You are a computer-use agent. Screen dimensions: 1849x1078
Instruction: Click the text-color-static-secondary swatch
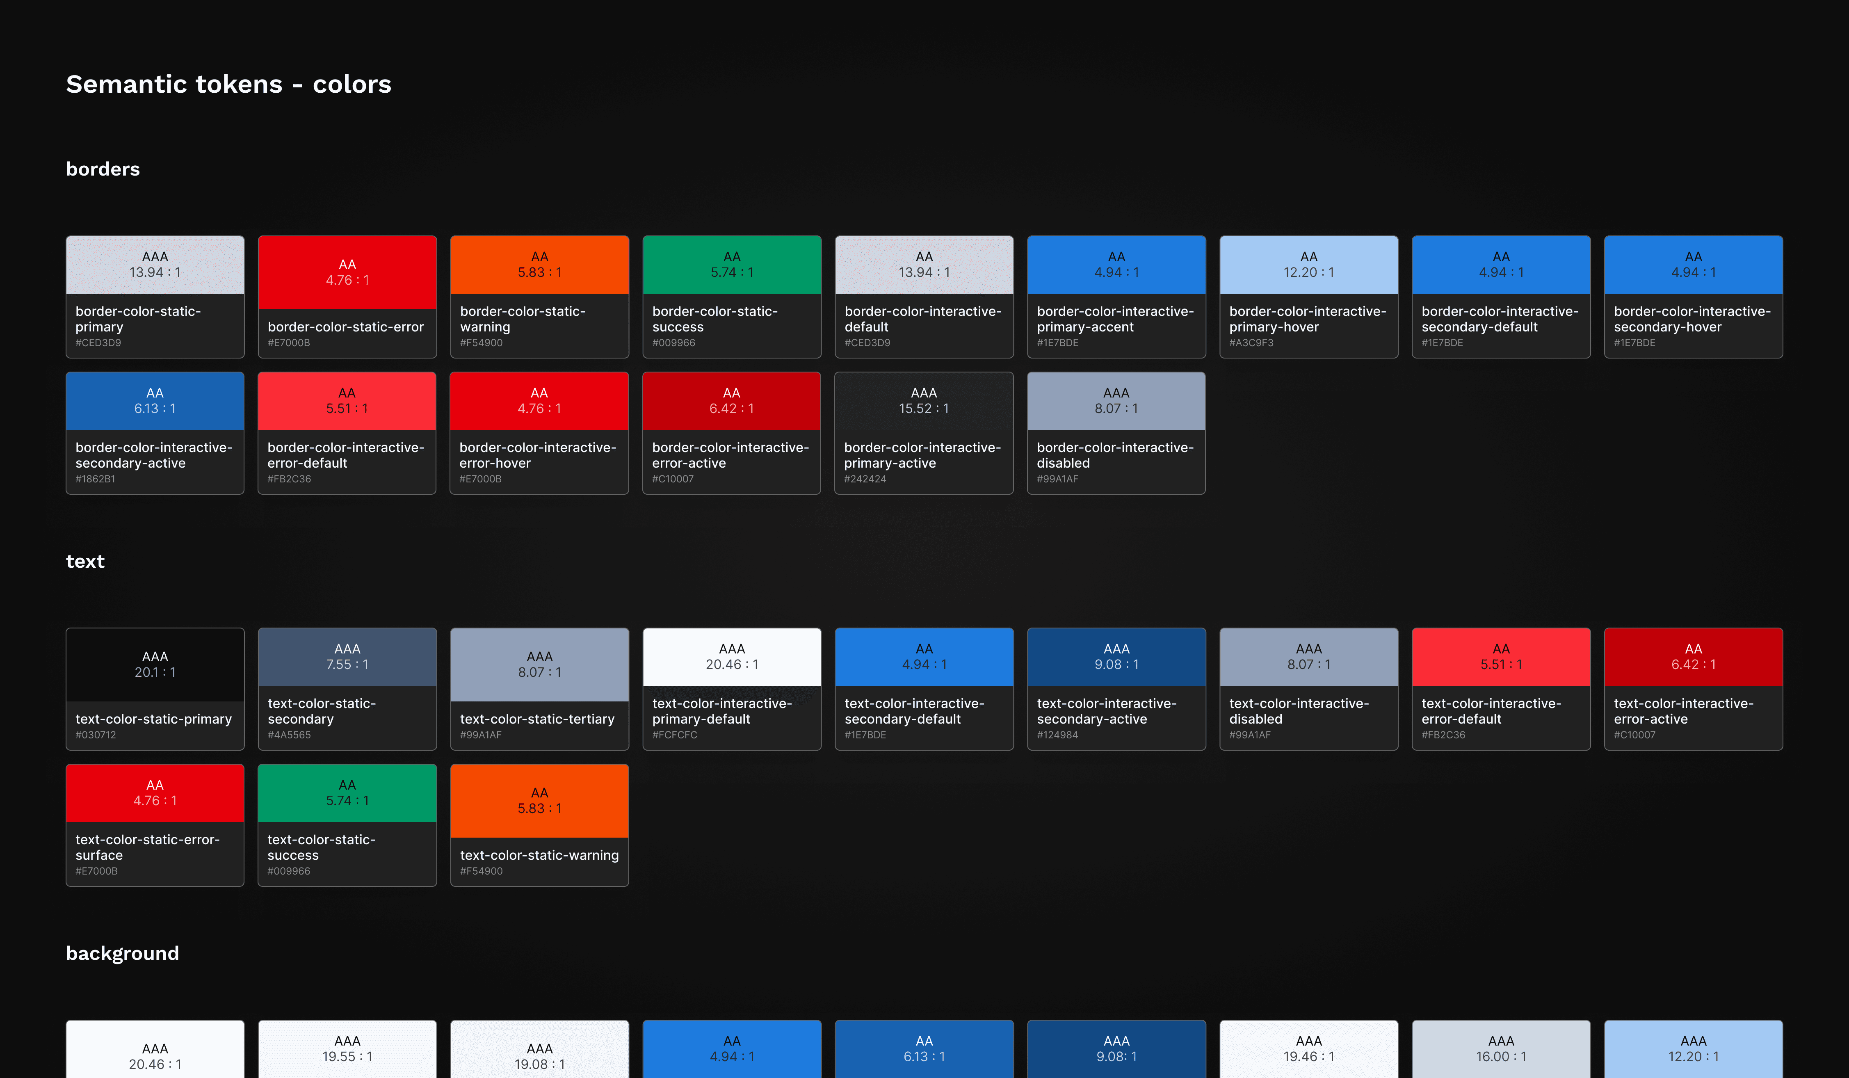347,657
